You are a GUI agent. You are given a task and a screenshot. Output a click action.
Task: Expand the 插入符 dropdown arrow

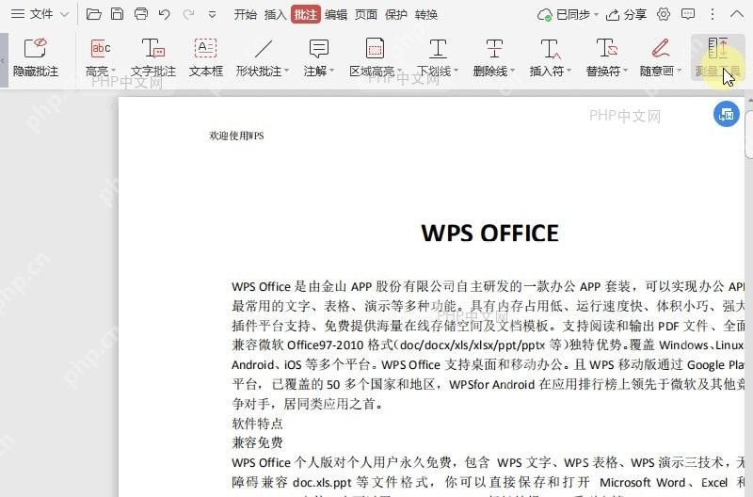[x=569, y=72]
